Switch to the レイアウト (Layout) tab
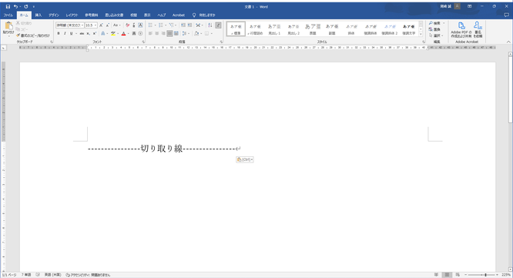 tap(72, 15)
